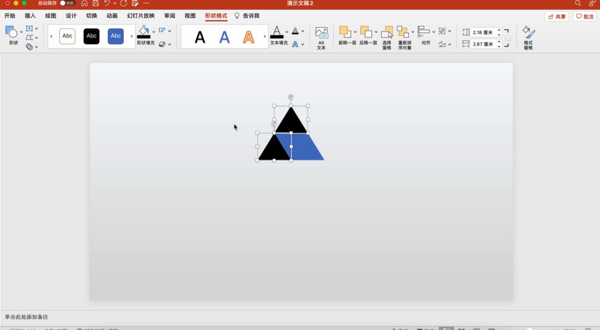Apply the white outlined Abc shape style
This screenshot has height=330, width=600.
click(x=67, y=36)
